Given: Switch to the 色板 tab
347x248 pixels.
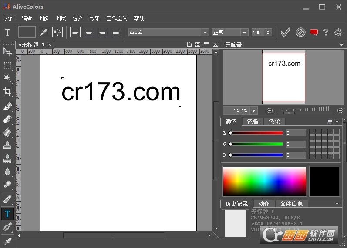Looking at the screenshot, I should tap(253, 122).
